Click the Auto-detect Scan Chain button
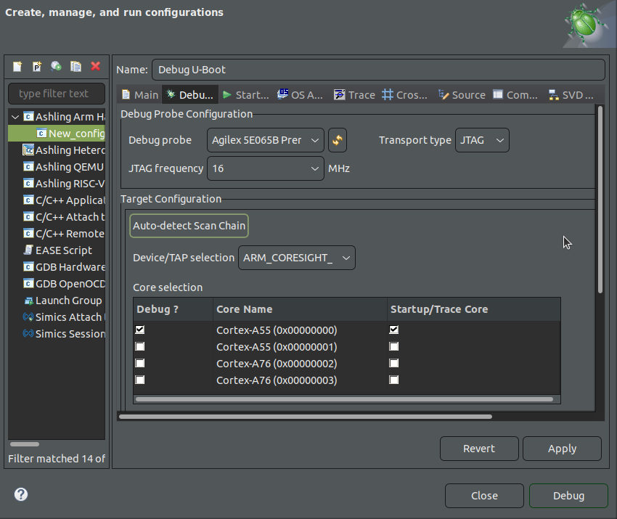617x519 pixels. (189, 226)
